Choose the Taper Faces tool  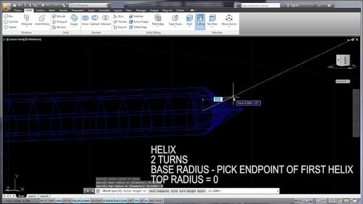coord(175,19)
